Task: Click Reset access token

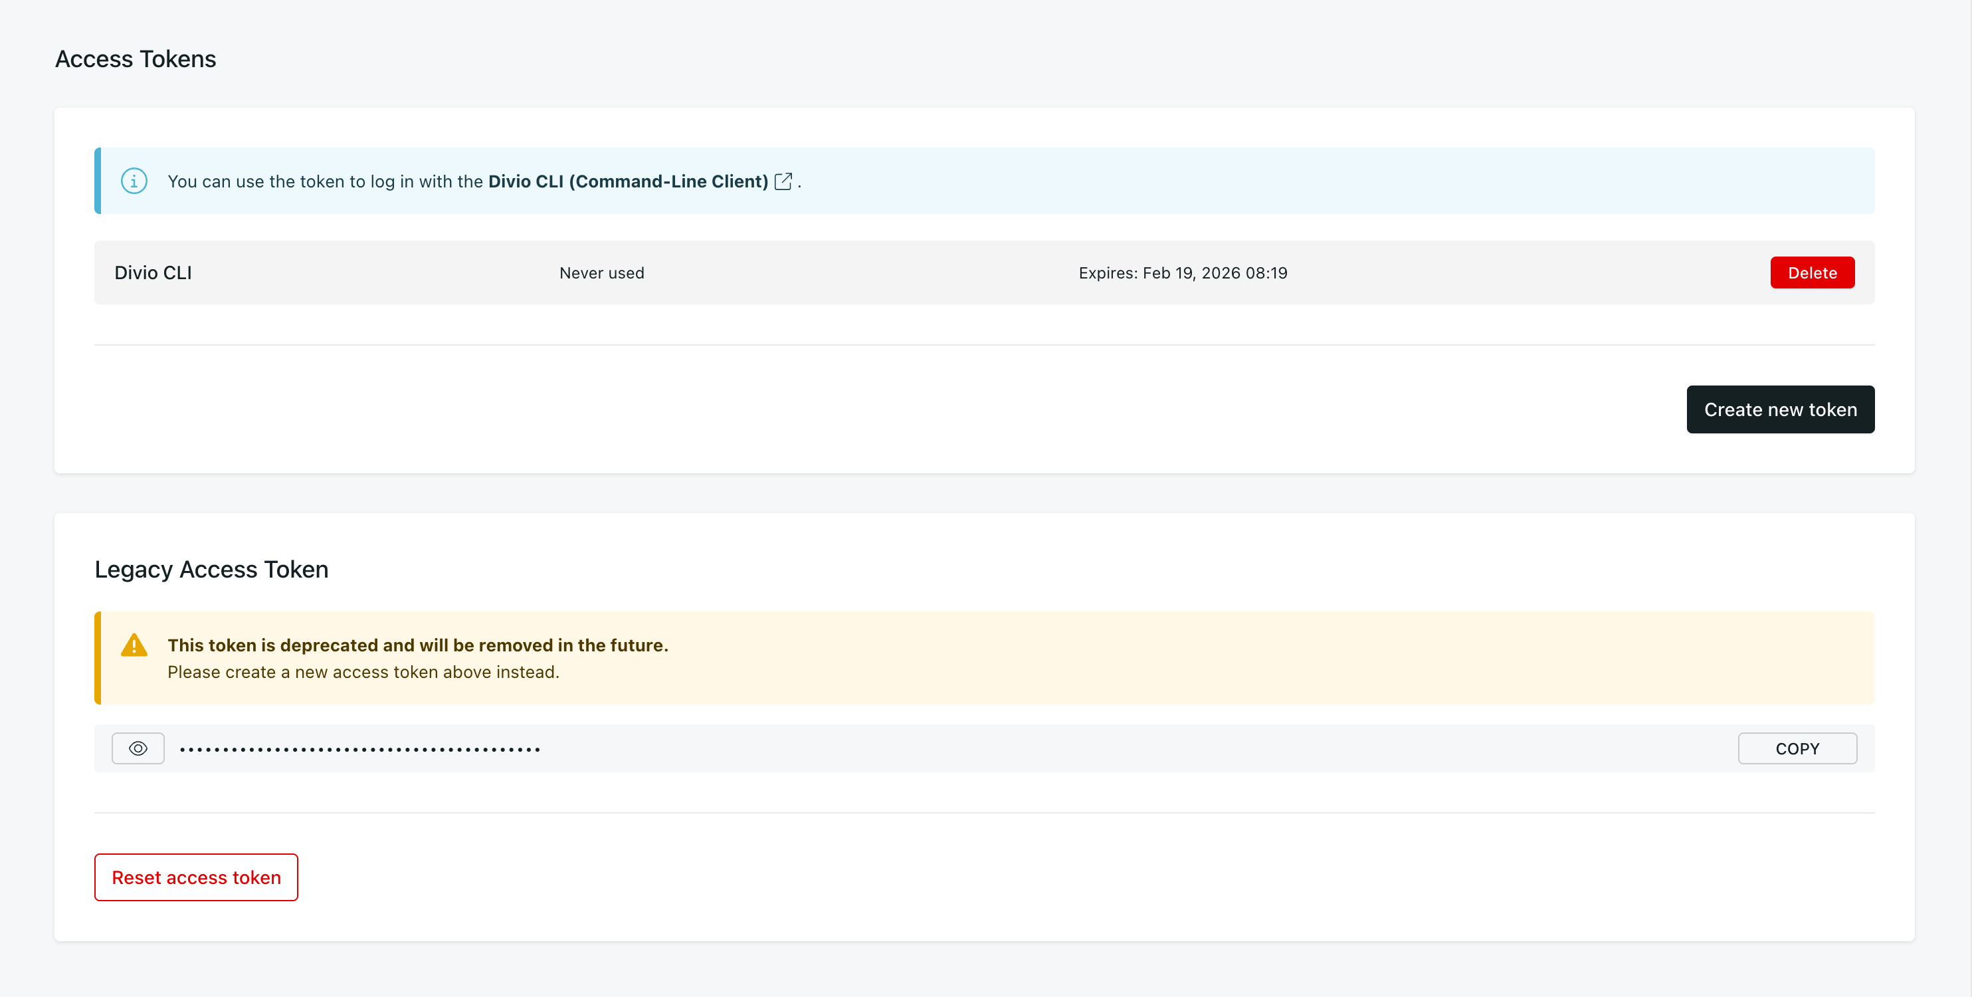Action: (x=196, y=877)
